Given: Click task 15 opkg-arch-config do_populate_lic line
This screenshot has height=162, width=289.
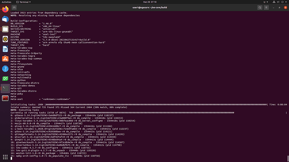Looking at the screenshot, I should (55, 156).
